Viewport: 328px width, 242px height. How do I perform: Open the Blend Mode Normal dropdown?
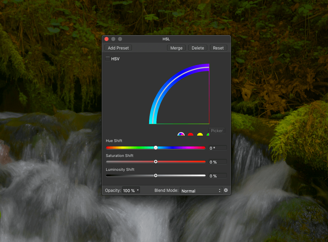pyautogui.click(x=201, y=190)
